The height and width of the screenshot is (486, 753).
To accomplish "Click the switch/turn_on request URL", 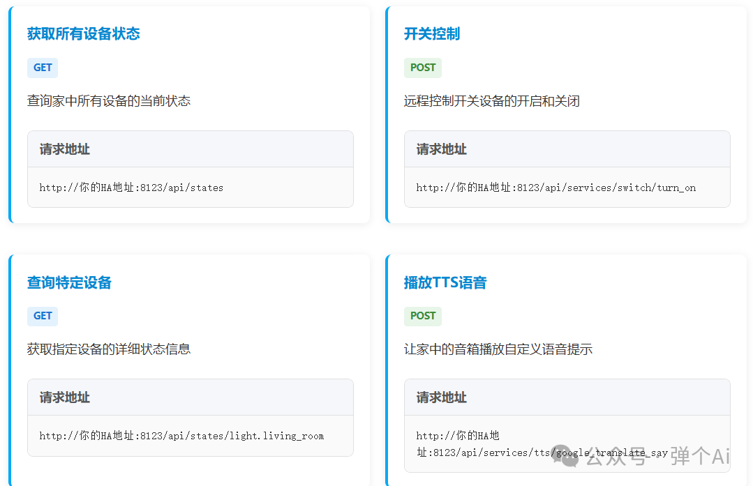I will pyautogui.click(x=556, y=188).
